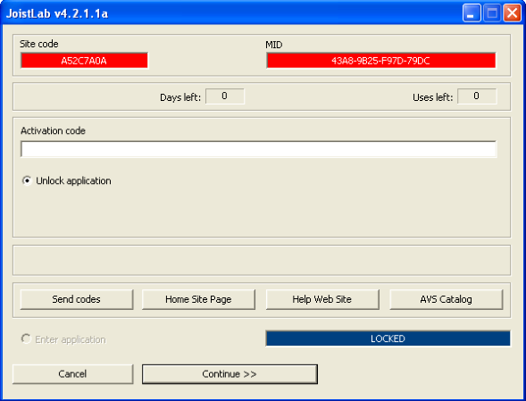The width and height of the screenshot is (526, 401).
Task: Click the Cancel button
Action: coord(73,374)
